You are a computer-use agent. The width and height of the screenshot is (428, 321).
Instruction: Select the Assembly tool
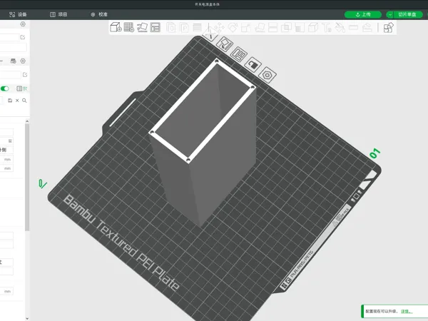(367, 28)
